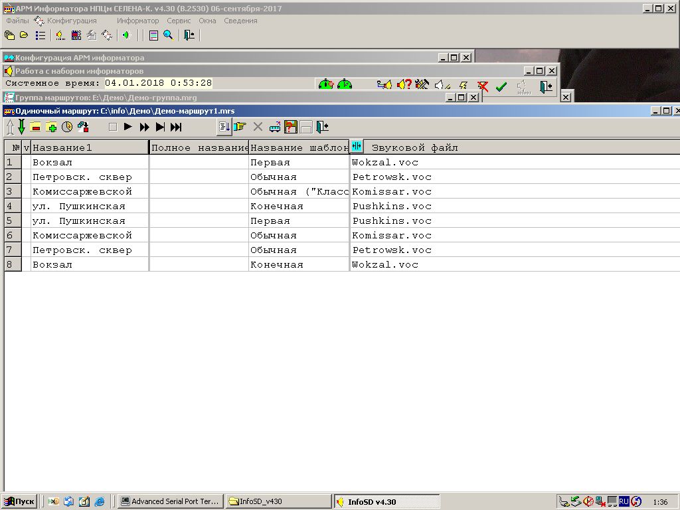Switch to InfoSD_v430 folder taskbar item
Viewport: 680px width, 510px height.
(278, 501)
